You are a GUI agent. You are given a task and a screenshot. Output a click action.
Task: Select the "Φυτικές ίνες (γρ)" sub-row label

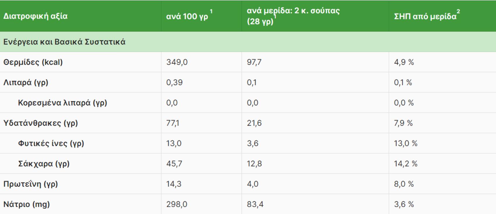[x=51, y=143]
